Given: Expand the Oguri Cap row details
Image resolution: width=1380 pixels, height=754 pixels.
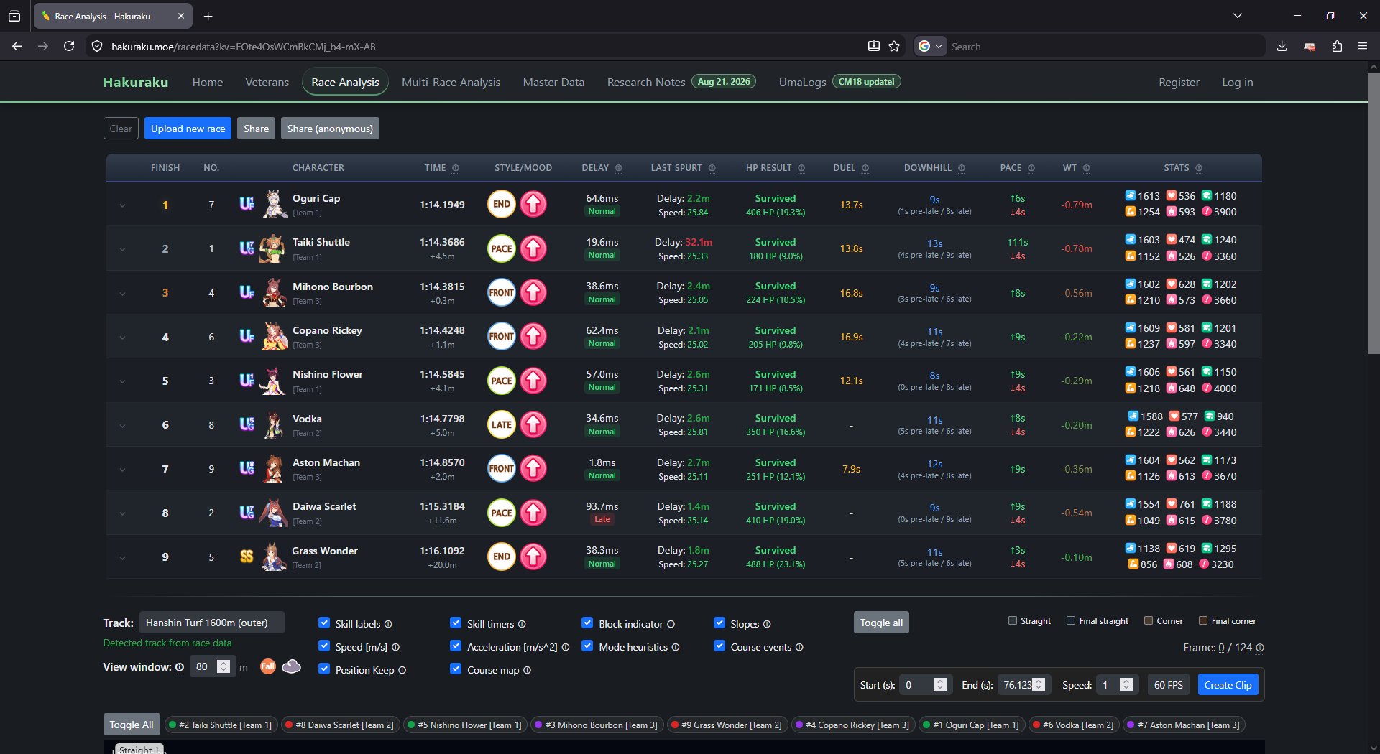Looking at the screenshot, I should 122,205.
